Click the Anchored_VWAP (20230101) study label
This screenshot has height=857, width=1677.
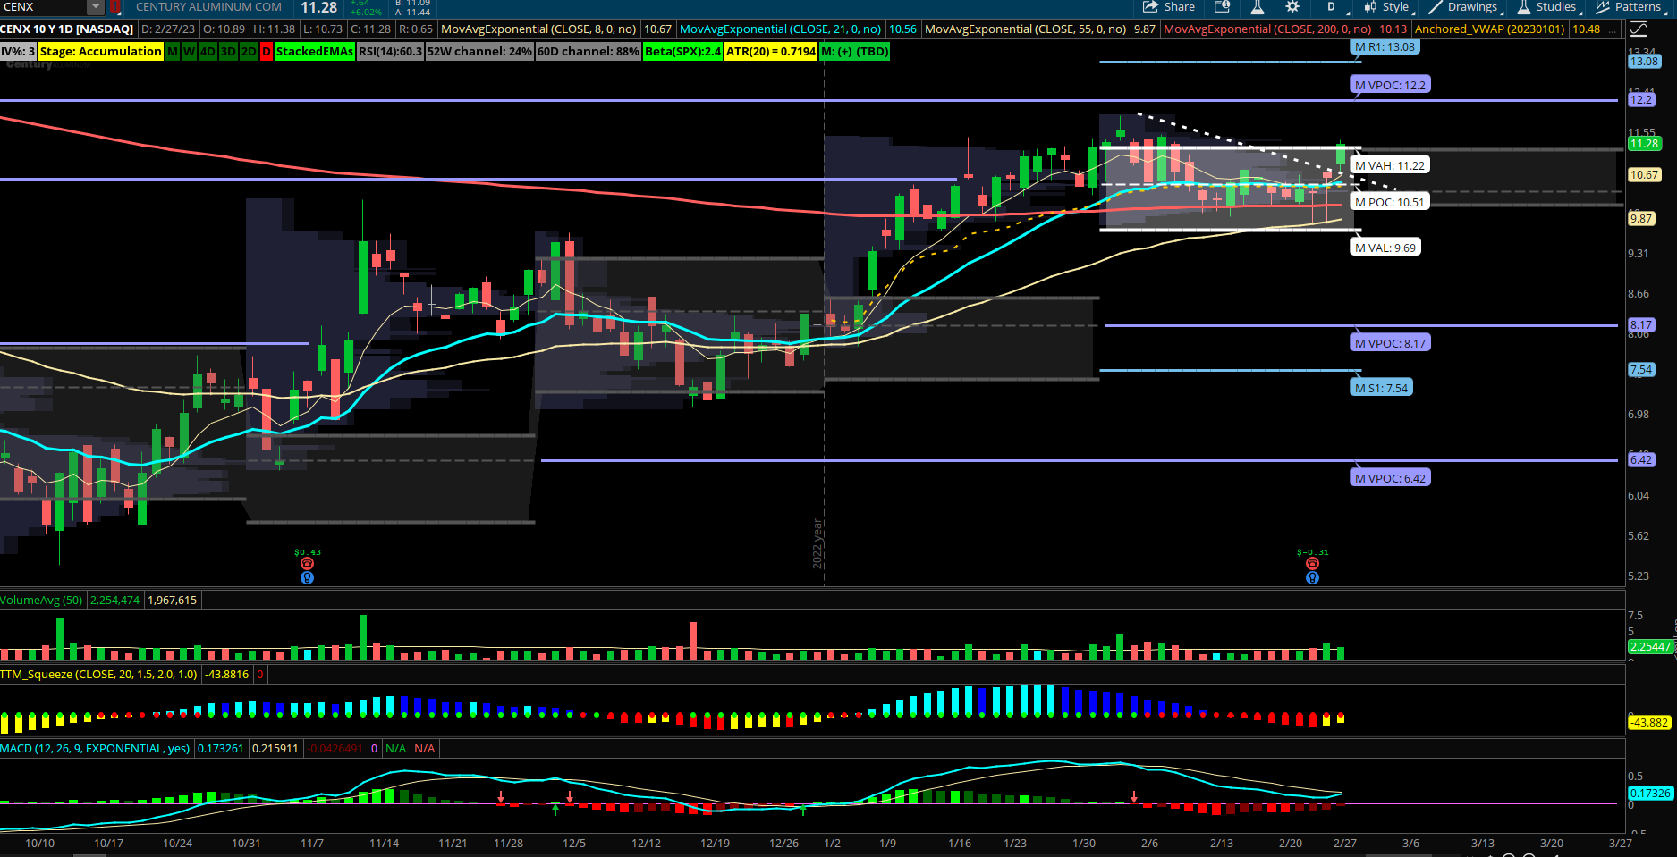[1490, 29]
